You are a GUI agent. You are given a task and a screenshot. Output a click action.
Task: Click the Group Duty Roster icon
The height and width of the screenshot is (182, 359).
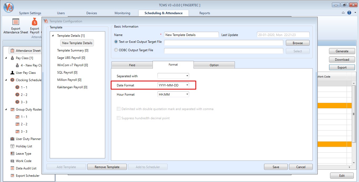tap(12, 109)
